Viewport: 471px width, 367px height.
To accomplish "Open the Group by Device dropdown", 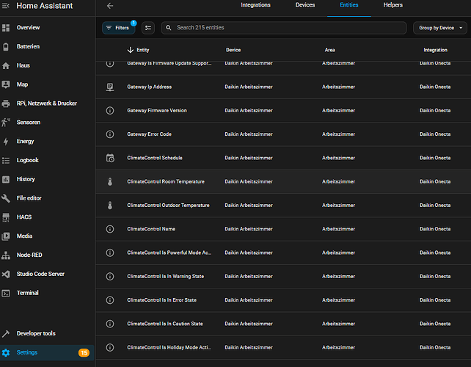I will click(x=439, y=28).
